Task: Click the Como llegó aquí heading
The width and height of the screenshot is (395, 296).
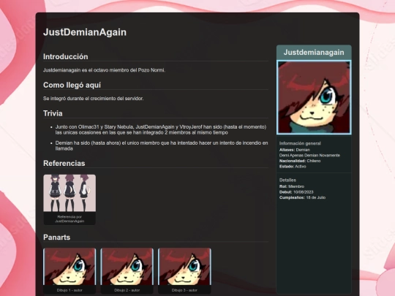Action: (72, 85)
